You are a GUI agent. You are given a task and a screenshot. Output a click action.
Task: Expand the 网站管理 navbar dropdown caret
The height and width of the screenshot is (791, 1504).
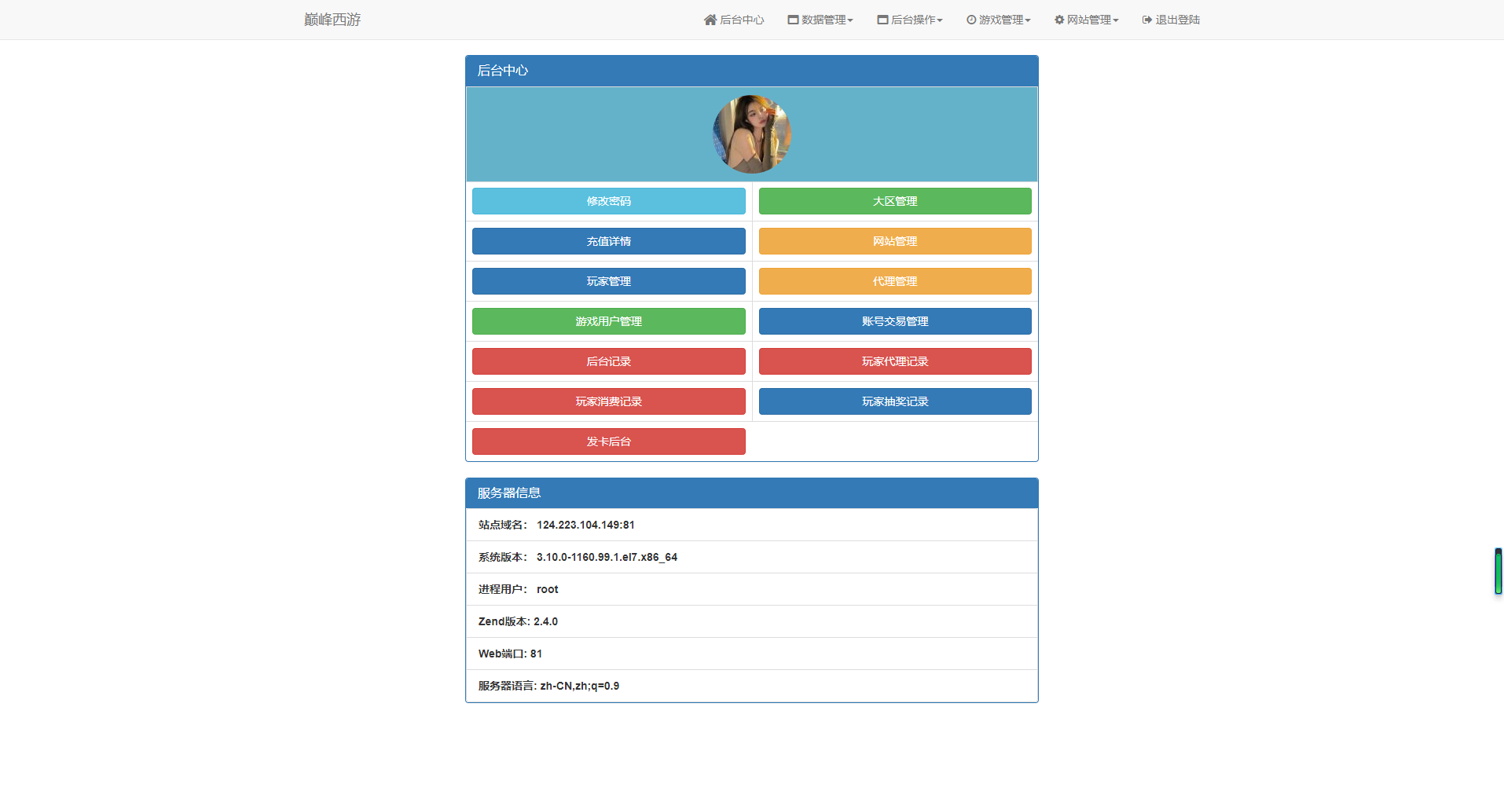tap(1116, 20)
